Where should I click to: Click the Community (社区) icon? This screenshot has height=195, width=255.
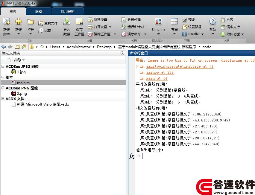[223, 20]
